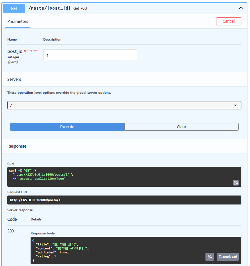The height and width of the screenshot is (266, 250).
Task: Click the Execute button
Action: (x=67, y=127)
